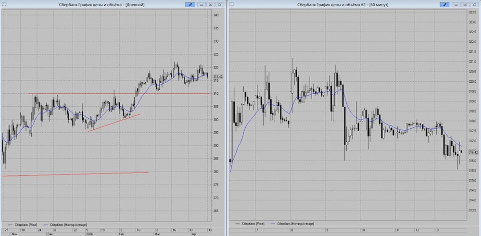The height and width of the screenshot is (236, 481).
Task: Maximize the 60 минут chart window
Action: pos(465,5)
